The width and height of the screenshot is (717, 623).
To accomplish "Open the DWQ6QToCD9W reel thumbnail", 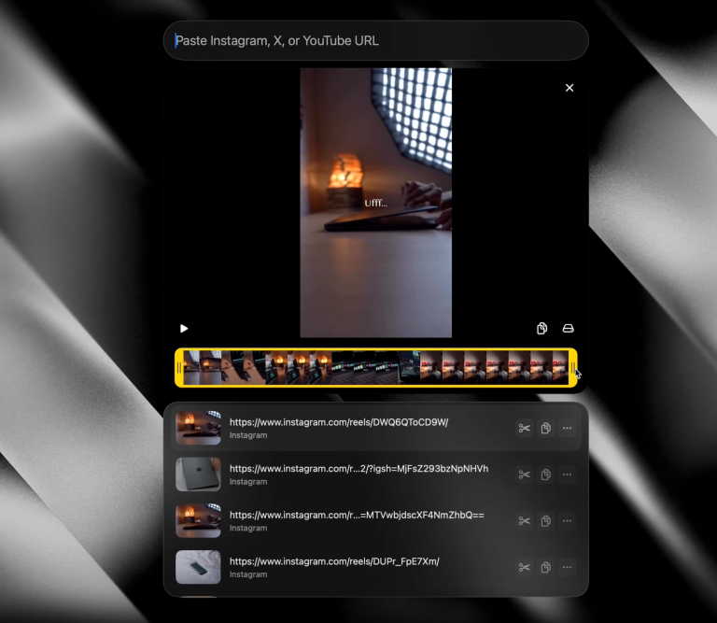I will (198, 428).
